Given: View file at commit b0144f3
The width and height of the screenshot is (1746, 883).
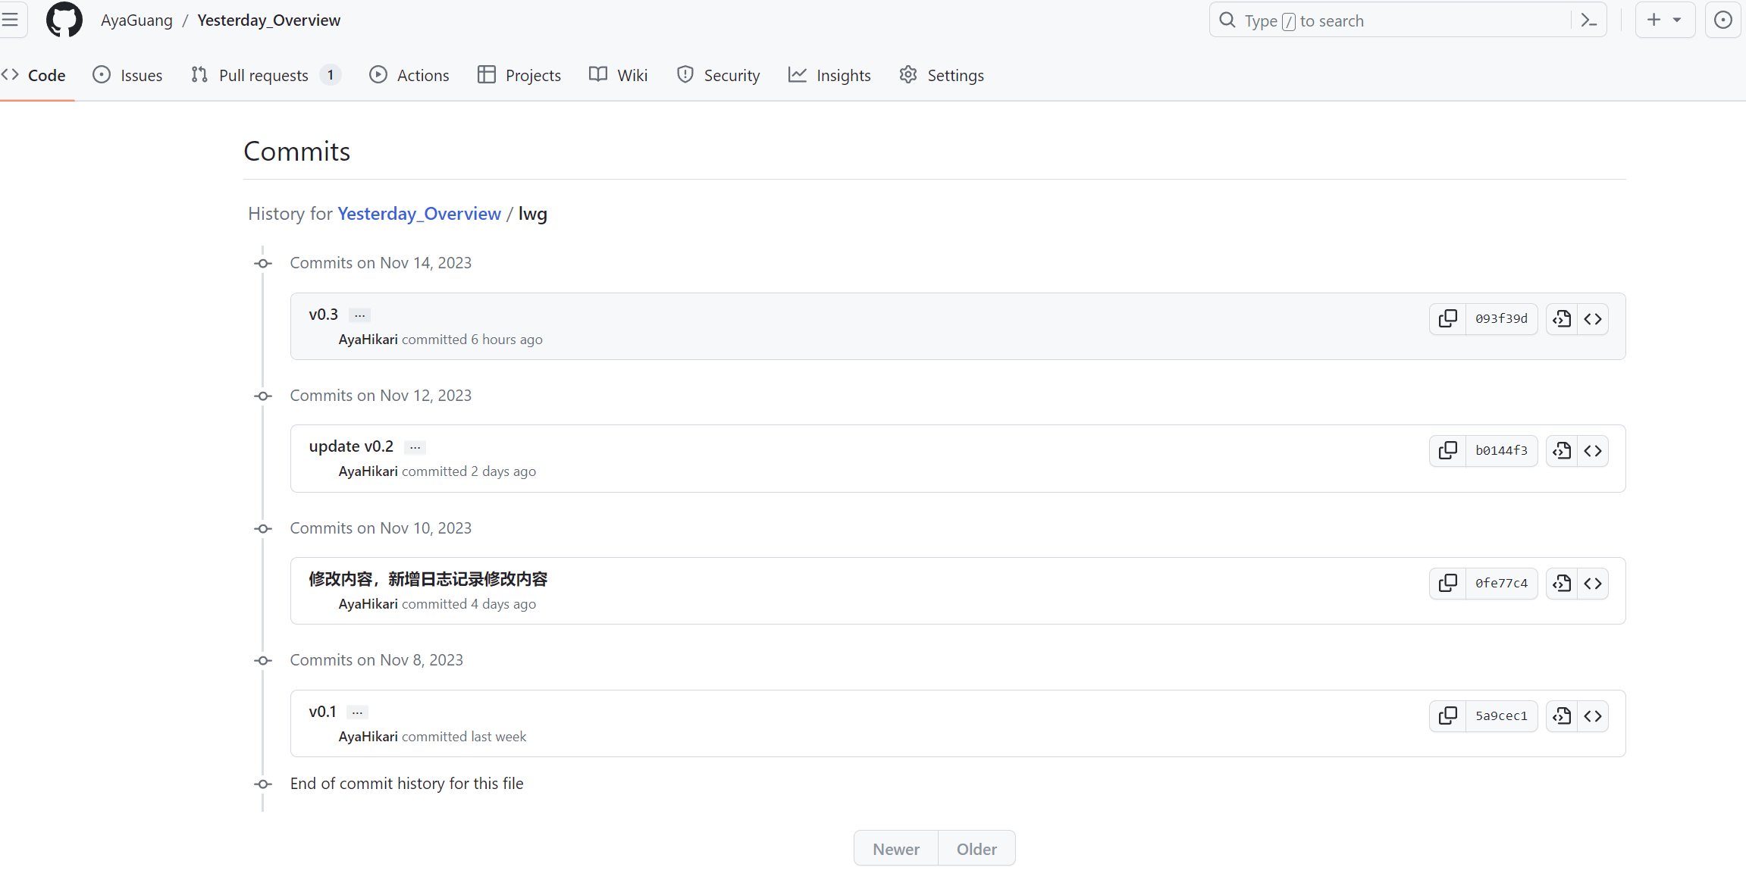Looking at the screenshot, I should (1562, 451).
